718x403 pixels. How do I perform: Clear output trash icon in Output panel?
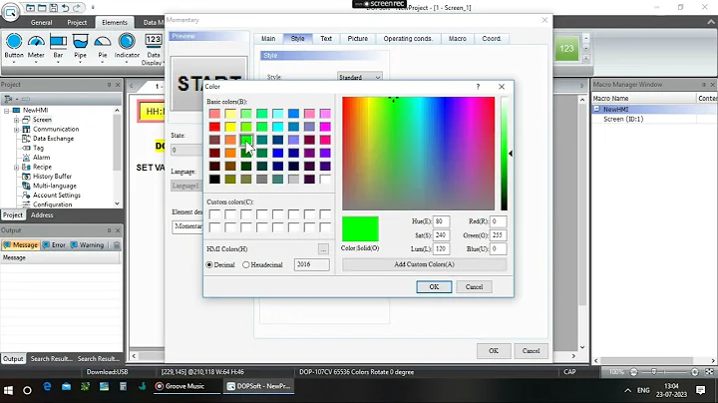tap(117, 245)
